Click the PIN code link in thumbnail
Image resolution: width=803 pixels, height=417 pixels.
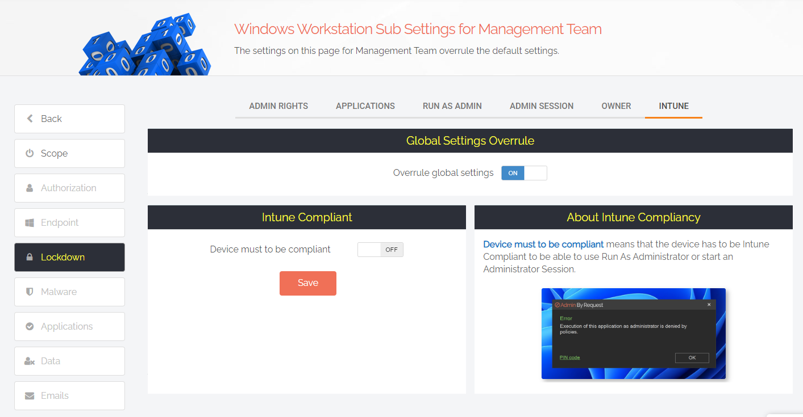pos(569,357)
